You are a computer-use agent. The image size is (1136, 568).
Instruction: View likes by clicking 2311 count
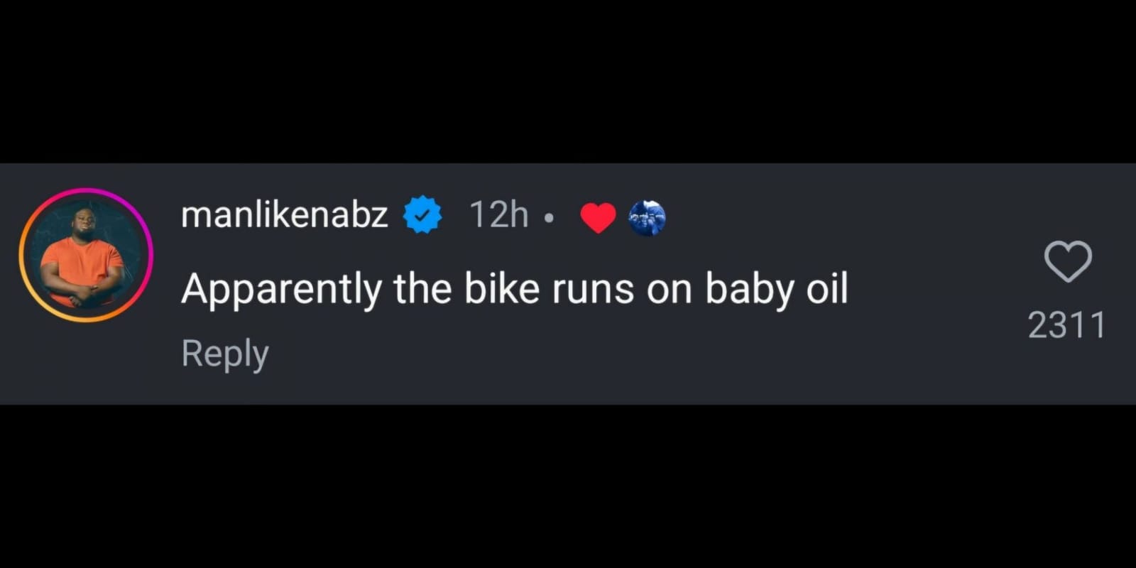1066,326
